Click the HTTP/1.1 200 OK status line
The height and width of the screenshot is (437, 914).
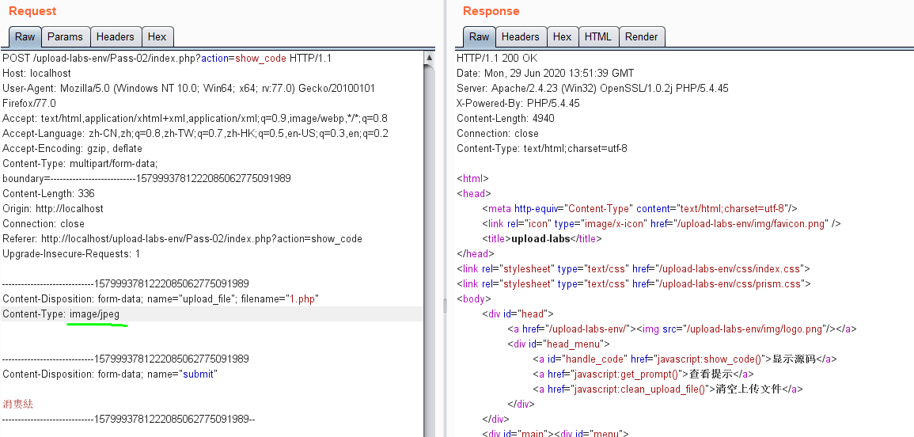click(496, 59)
